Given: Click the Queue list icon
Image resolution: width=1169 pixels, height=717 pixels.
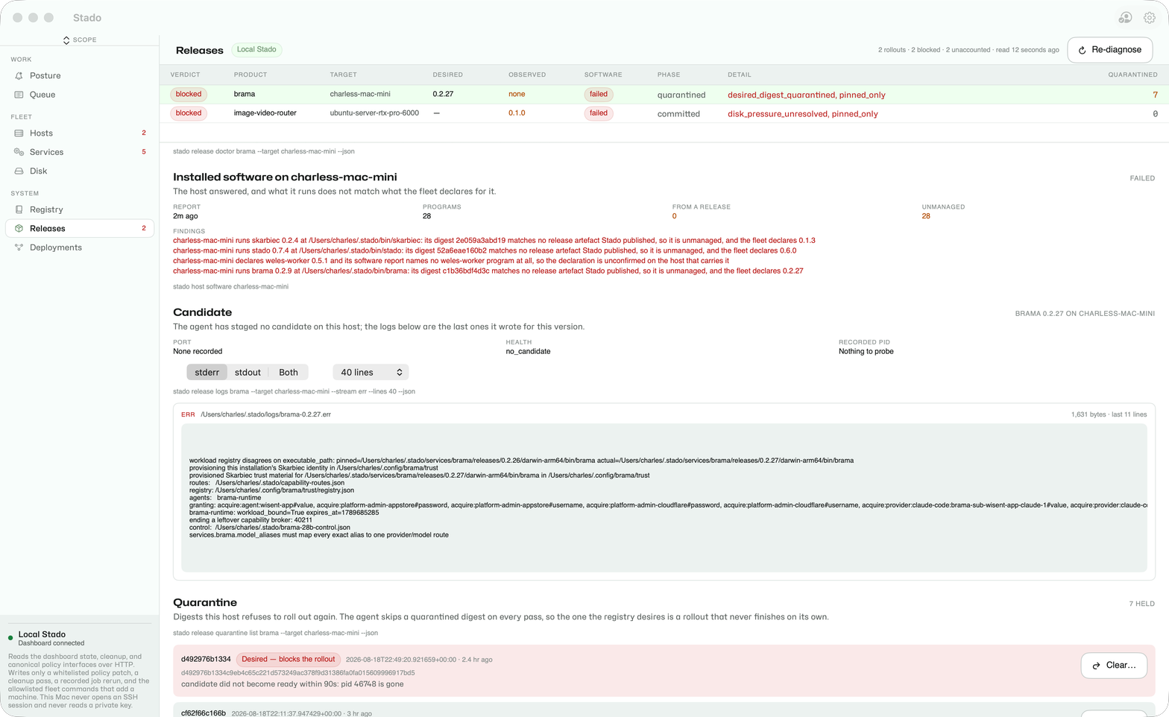Looking at the screenshot, I should coord(19,95).
